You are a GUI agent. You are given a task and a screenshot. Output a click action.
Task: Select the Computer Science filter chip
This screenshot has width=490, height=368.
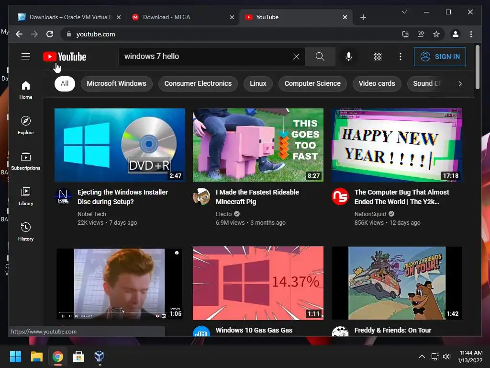312,83
